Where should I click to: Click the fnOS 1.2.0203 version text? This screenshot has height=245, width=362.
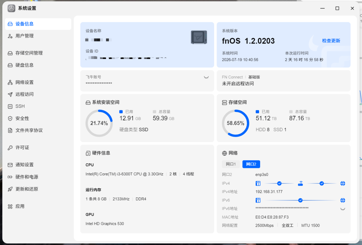tap(248, 41)
